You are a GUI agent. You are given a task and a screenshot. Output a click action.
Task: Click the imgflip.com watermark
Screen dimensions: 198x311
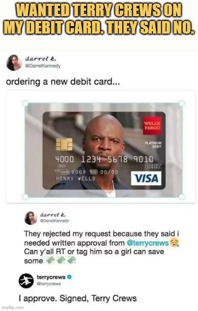coord(12,307)
